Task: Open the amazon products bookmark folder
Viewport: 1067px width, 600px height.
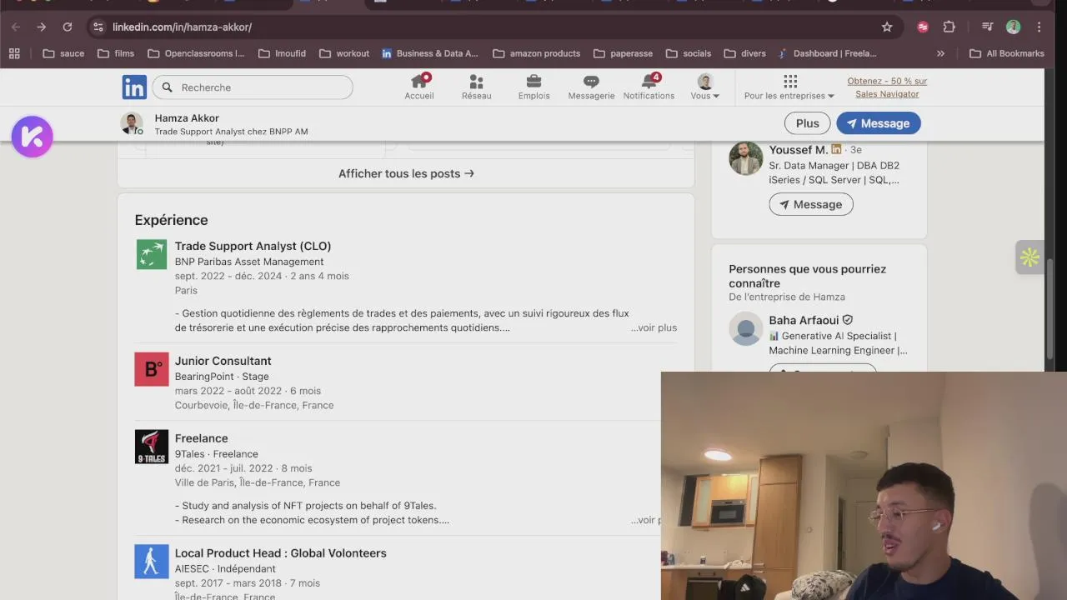Action: coord(536,53)
